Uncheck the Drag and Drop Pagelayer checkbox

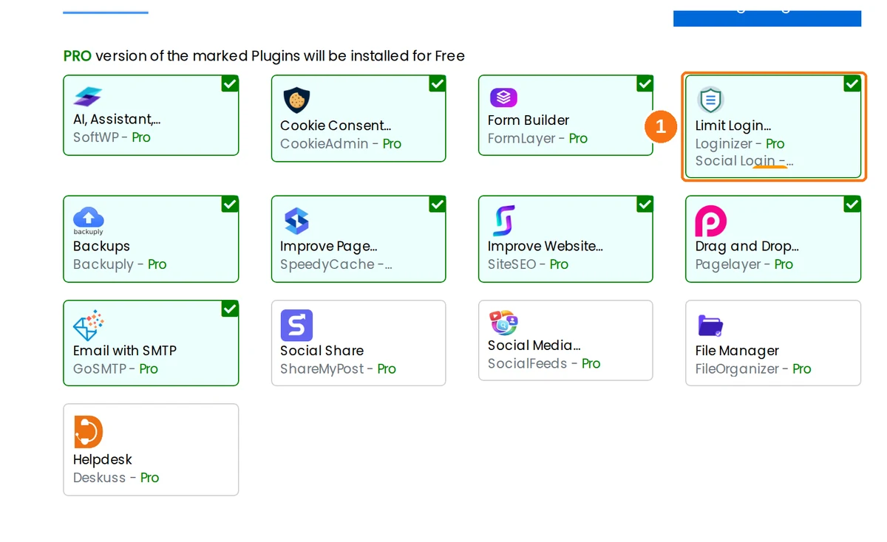pos(852,204)
